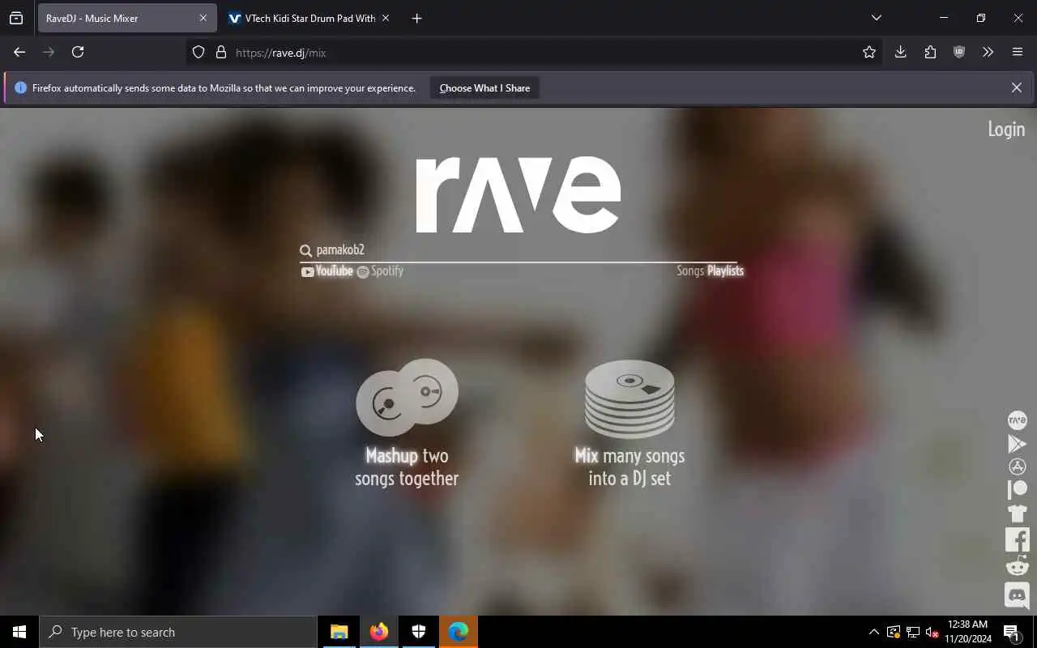Open the Patreon icon
This screenshot has width=1037, height=648.
click(x=1017, y=489)
